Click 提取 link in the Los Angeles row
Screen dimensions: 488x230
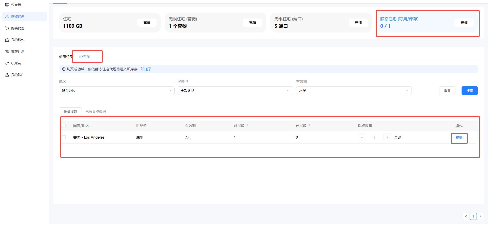pos(459,137)
